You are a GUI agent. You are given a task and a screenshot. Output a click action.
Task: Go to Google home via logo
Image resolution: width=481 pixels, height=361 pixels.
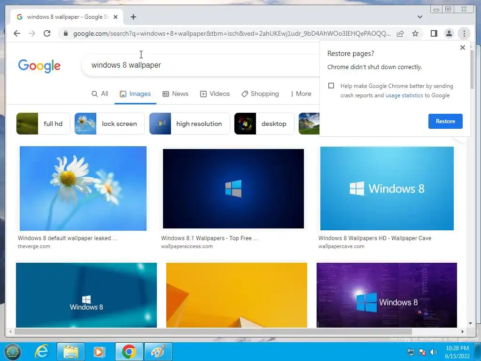click(39, 66)
